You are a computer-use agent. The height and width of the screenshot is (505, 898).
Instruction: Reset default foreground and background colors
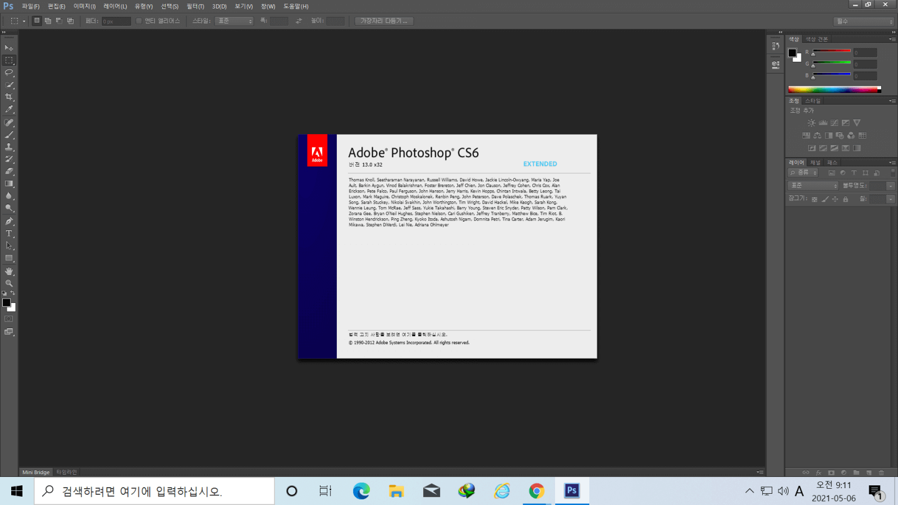[x=4, y=293]
